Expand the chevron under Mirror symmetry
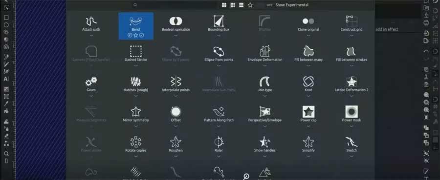Viewport: 440px width, 180px height. click(136, 126)
